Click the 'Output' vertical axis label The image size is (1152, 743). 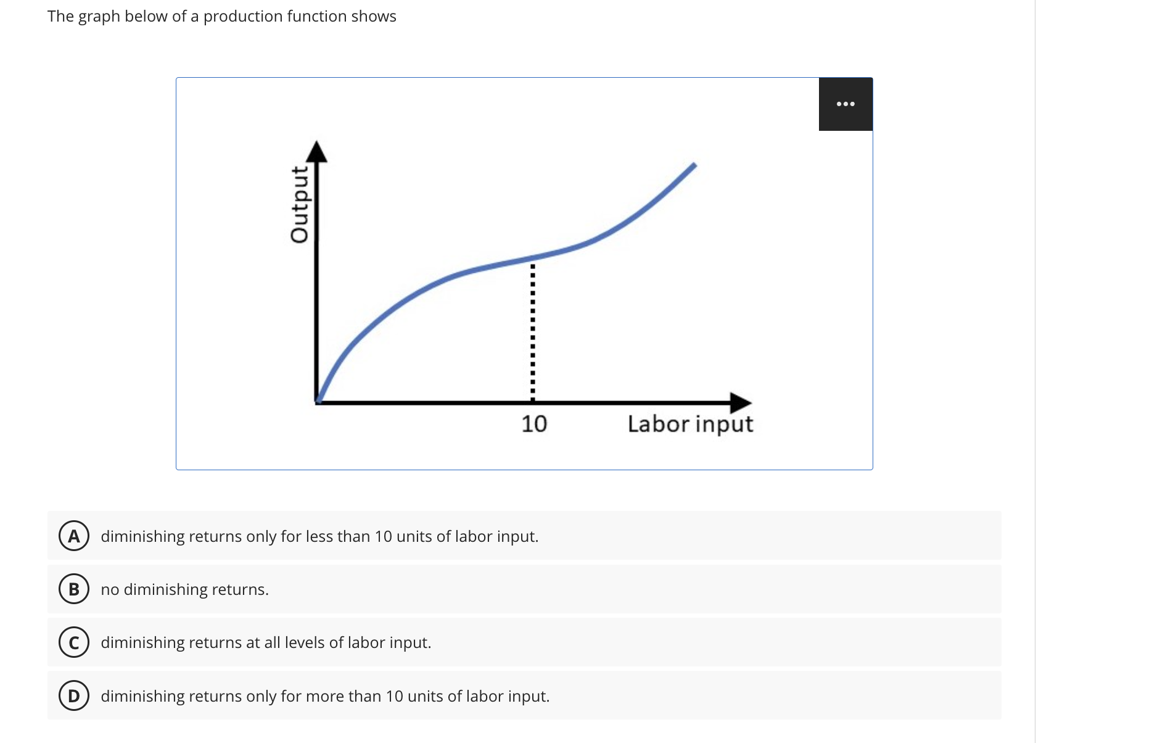(300, 204)
